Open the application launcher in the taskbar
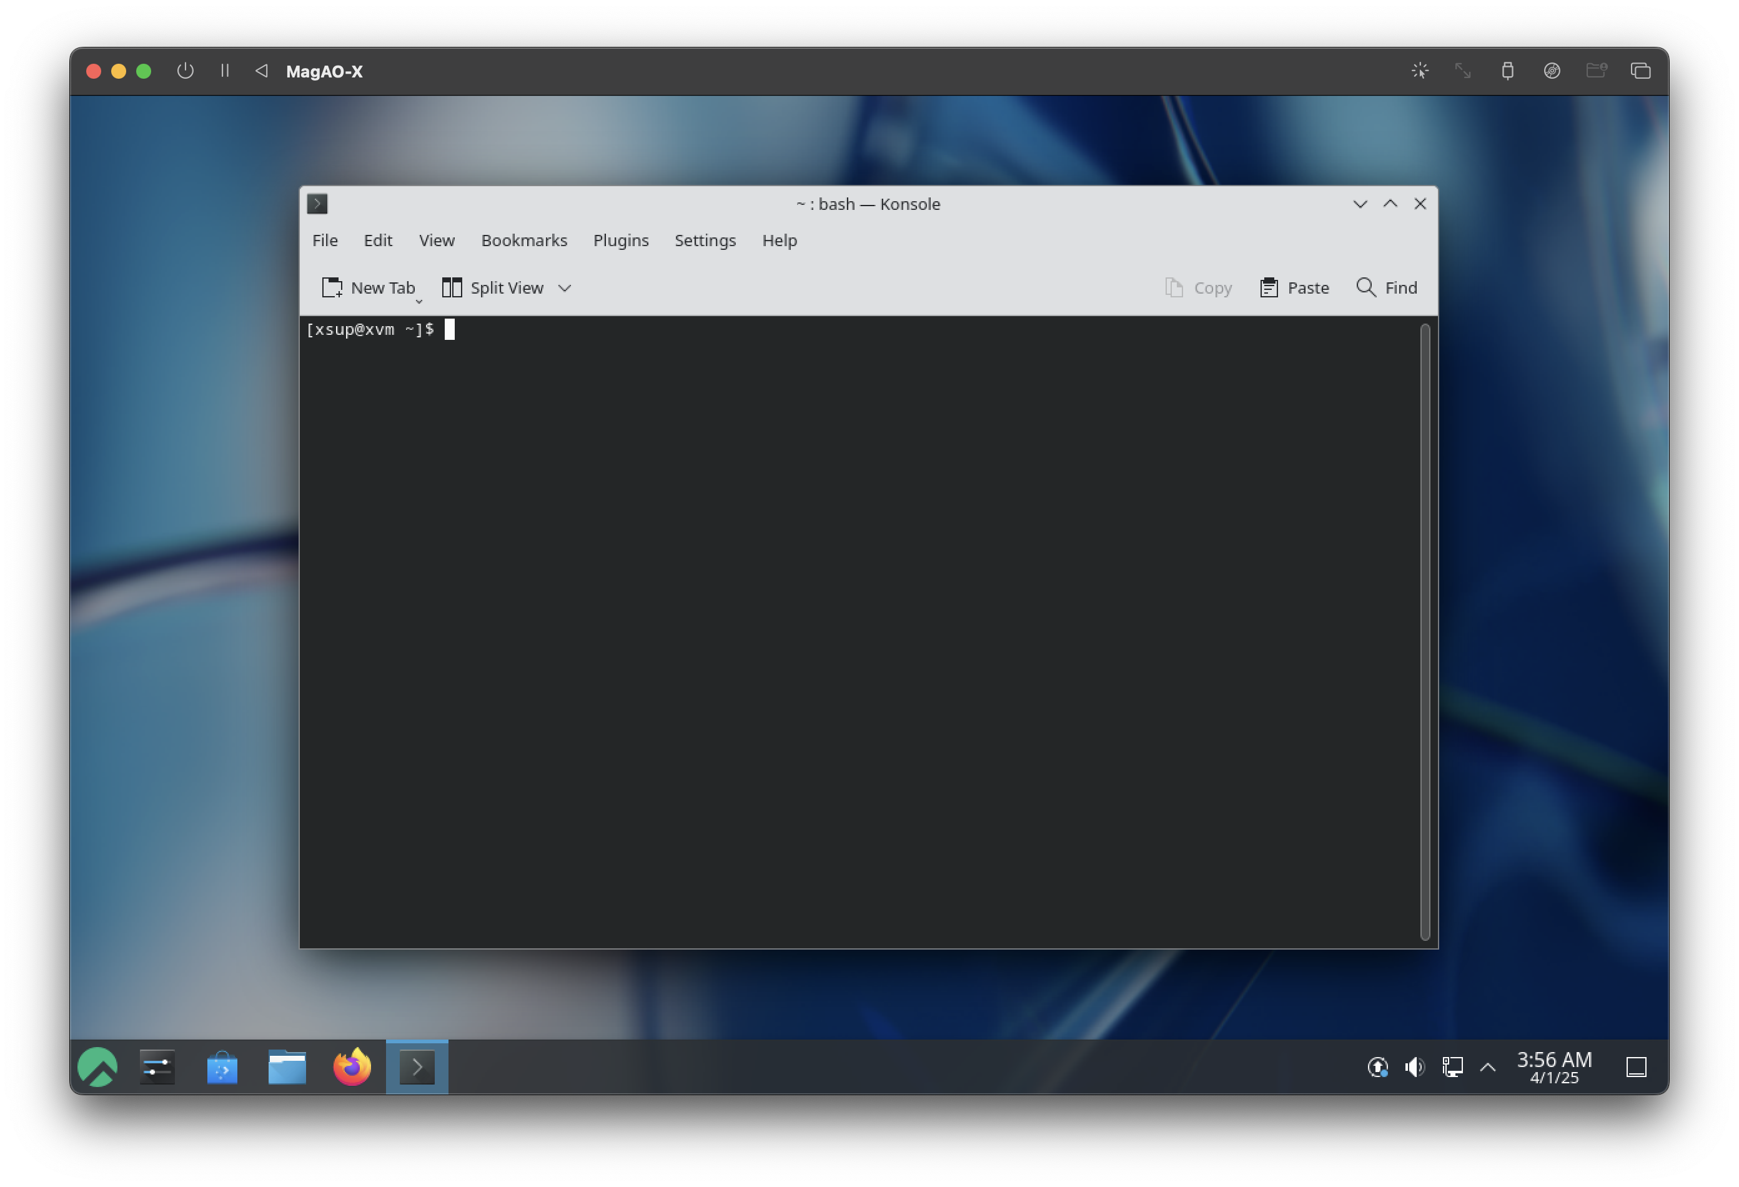The height and width of the screenshot is (1187, 1739). [x=97, y=1066]
